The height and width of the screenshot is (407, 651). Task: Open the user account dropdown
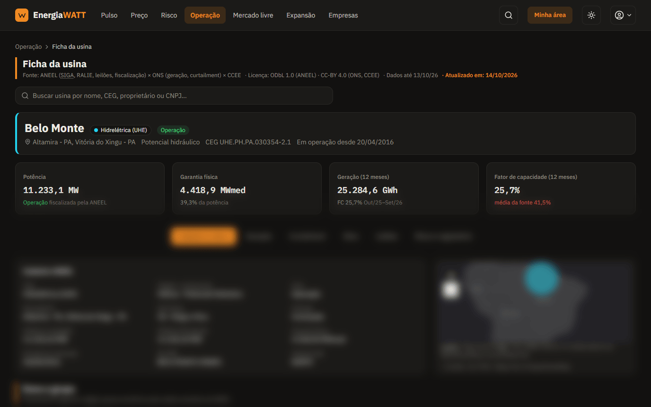point(623,15)
